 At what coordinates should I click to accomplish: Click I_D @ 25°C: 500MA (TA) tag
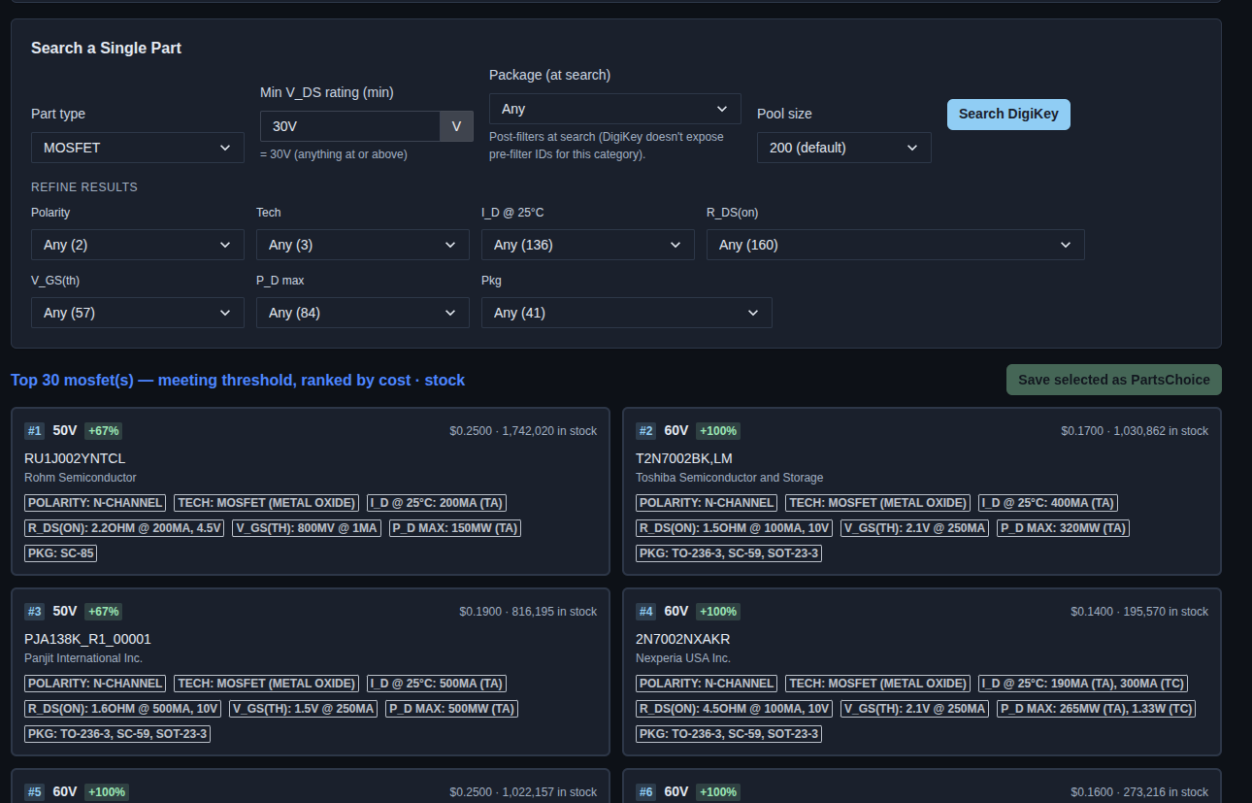pyautogui.click(x=437, y=684)
